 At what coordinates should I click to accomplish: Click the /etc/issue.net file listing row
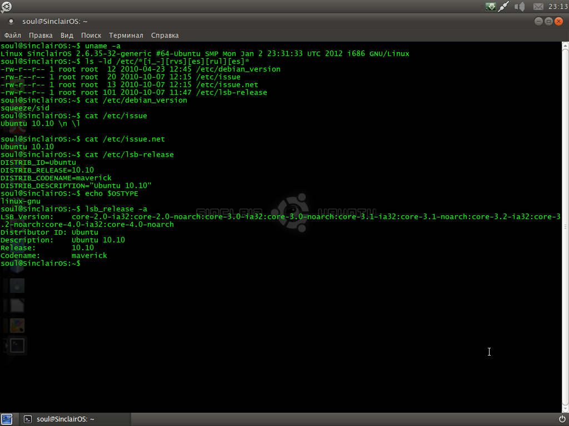[x=129, y=85]
